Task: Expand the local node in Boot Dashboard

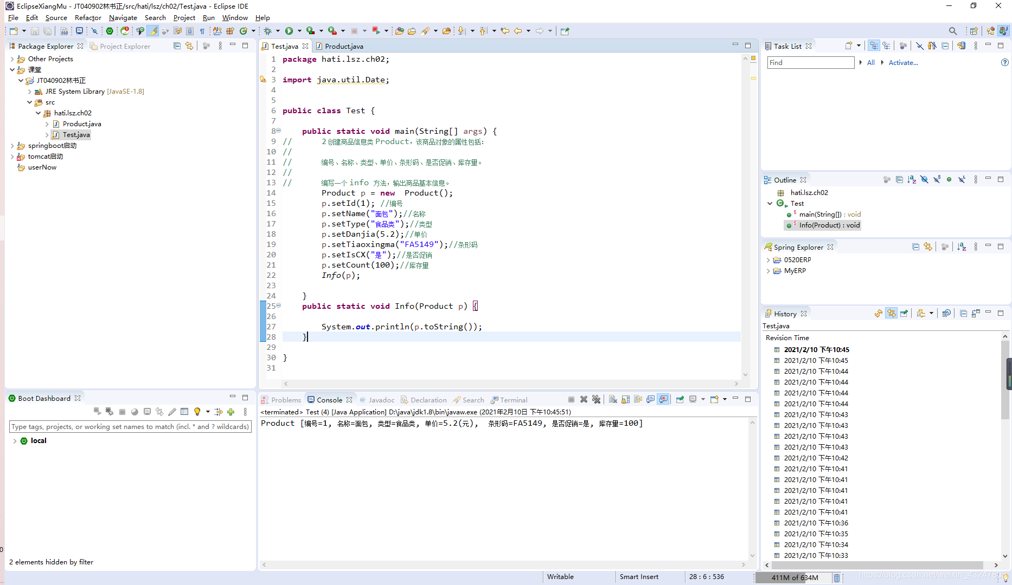Action: pos(15,441)
